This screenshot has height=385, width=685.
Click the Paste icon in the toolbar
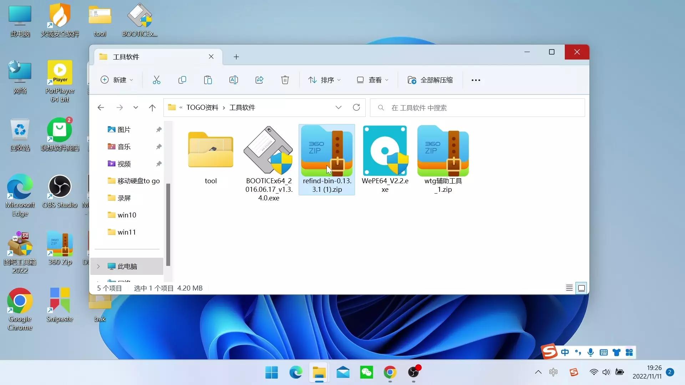(x=208, y=80)
